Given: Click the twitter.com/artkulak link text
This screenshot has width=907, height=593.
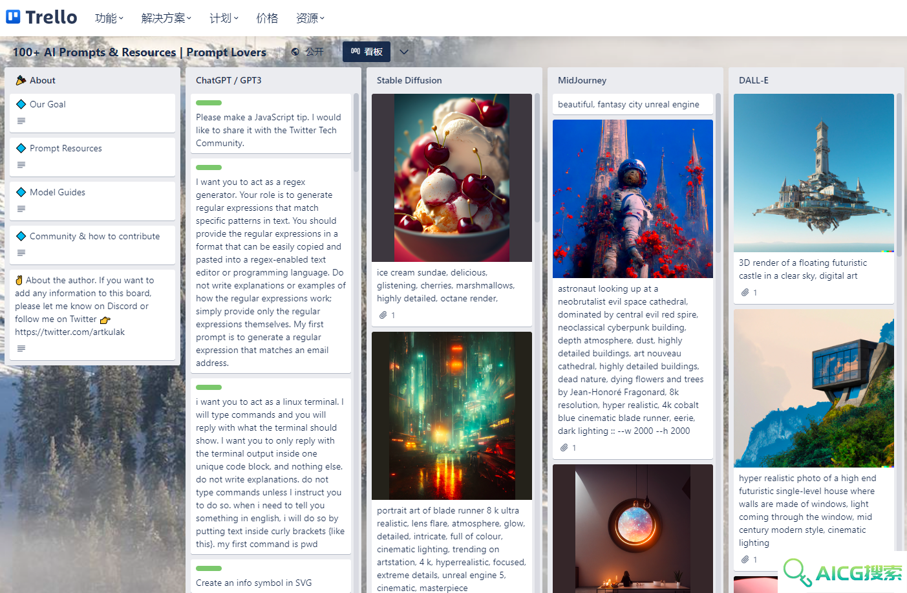Looking at the screenshot, I should 70,332.
